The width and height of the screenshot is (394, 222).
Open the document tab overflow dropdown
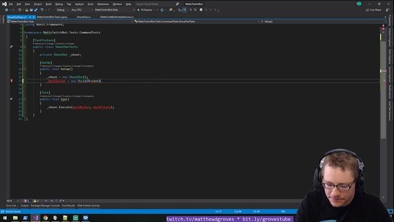pos(385,17)
